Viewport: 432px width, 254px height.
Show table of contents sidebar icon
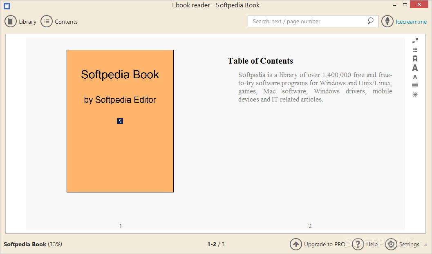(x=415, y=50)
